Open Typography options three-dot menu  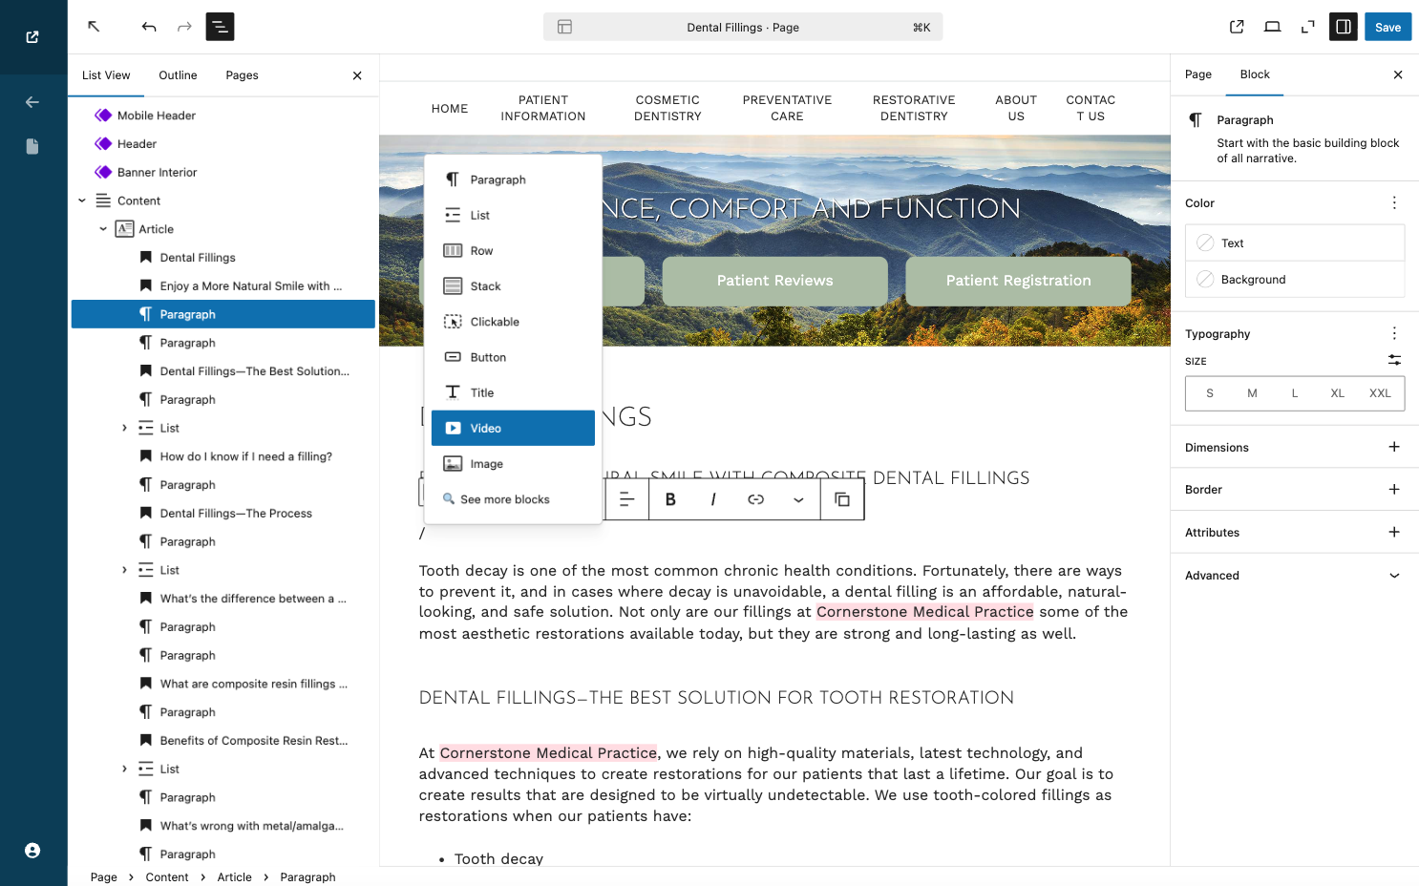click(1394, 333)
